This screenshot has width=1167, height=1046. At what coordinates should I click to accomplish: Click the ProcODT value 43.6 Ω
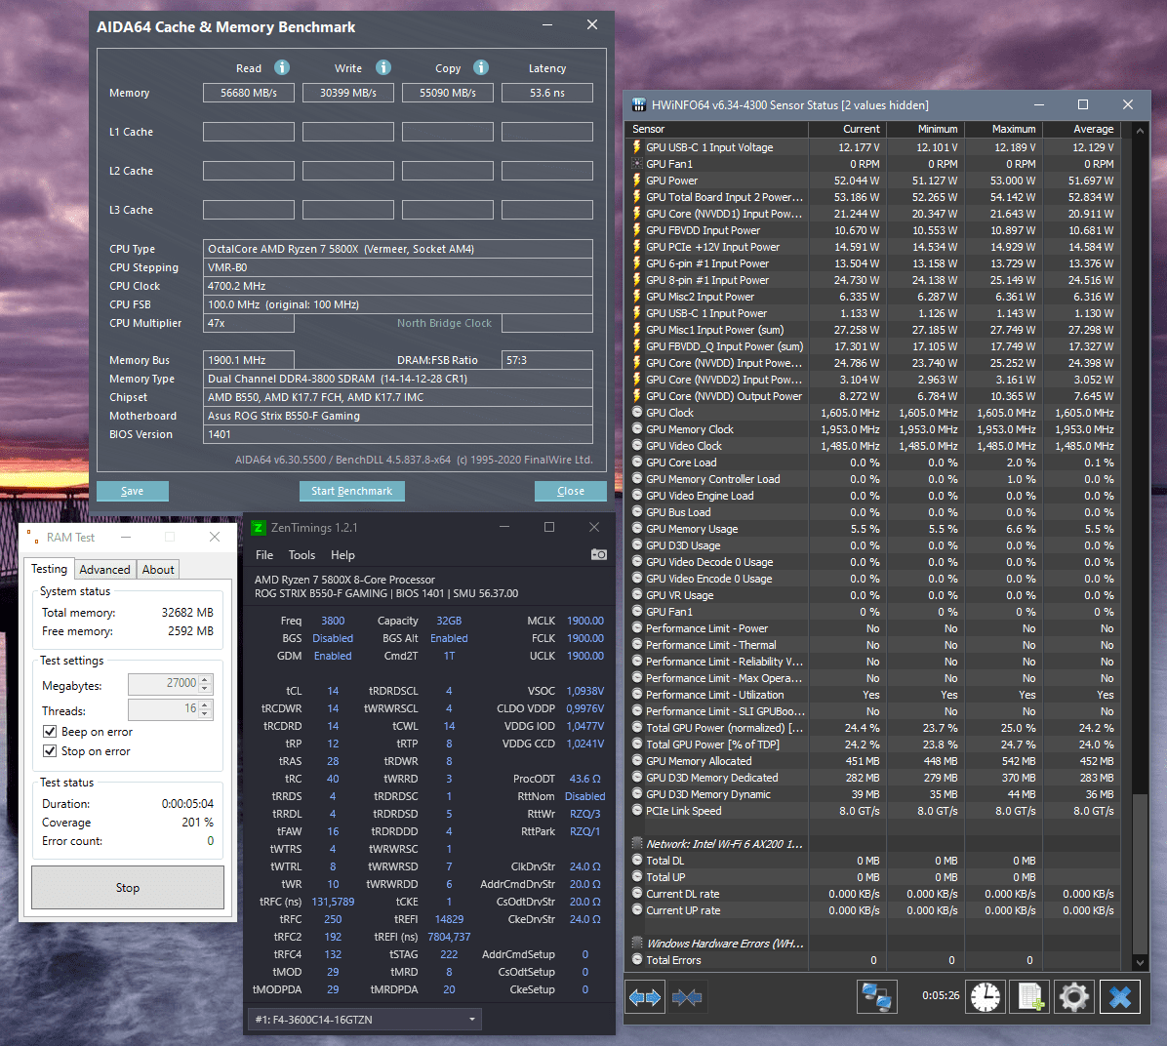585,779
